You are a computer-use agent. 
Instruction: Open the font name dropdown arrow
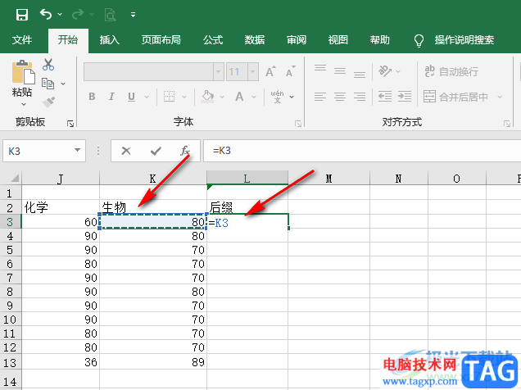(x=219, y=72)
